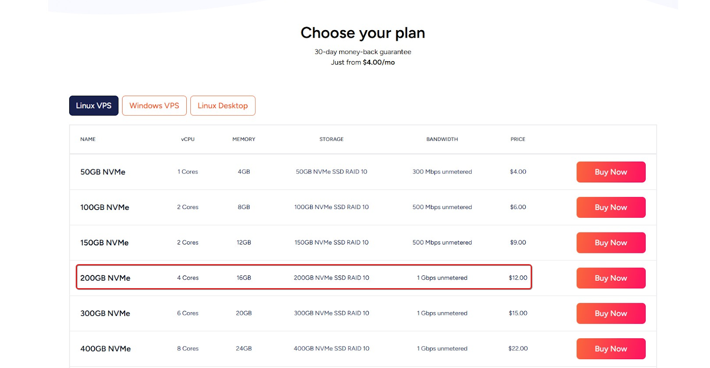
Task: Switch to the Windows VPS tab
Action: tap(154, 105)
